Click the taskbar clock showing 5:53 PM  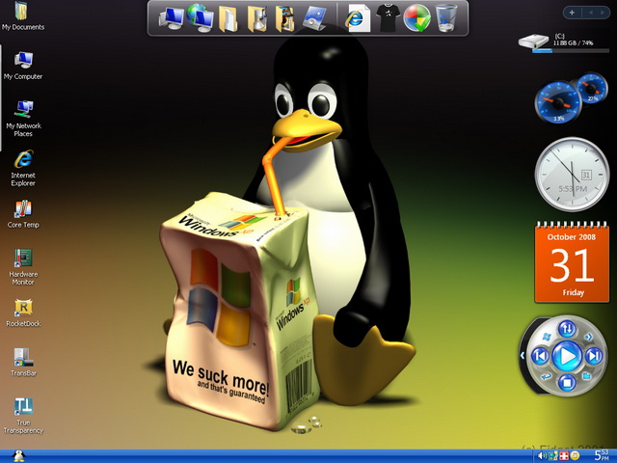(x=602, y=455)
